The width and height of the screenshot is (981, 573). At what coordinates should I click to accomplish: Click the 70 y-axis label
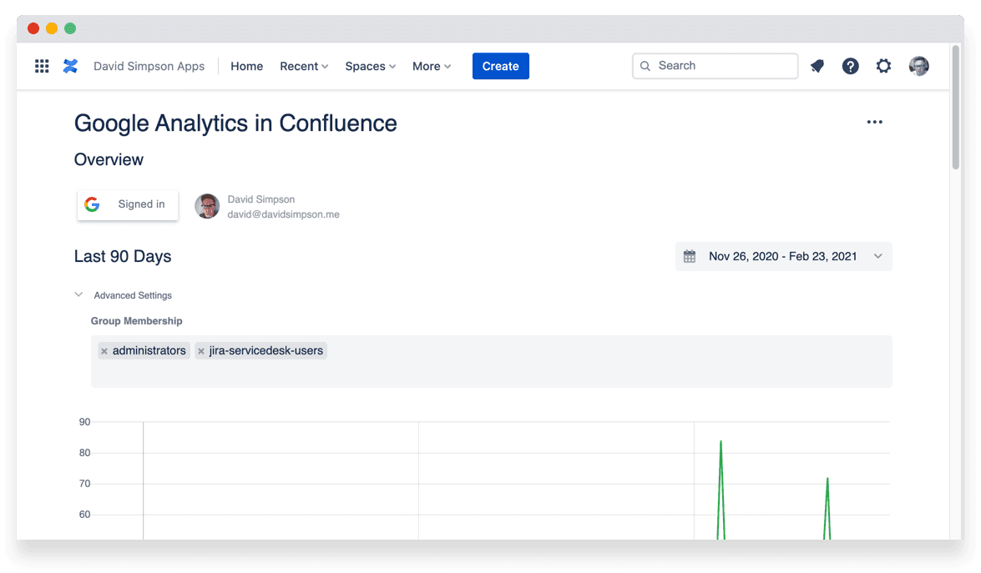coord(84,484)
